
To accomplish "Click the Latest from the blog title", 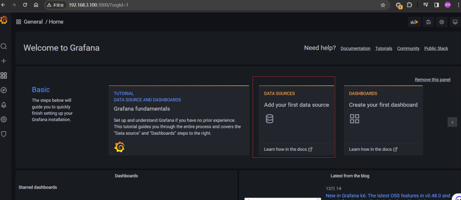I will click(350, 176).
